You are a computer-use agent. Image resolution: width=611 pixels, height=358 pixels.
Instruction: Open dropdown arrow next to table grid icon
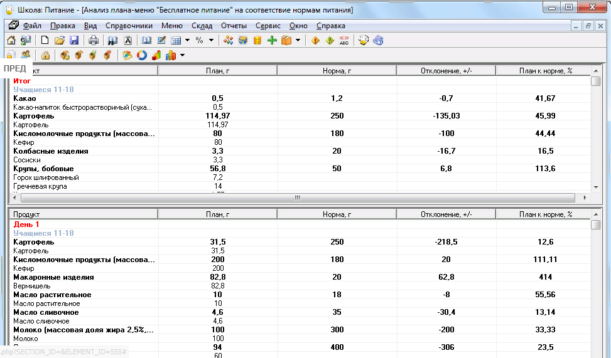coord(187,40)
